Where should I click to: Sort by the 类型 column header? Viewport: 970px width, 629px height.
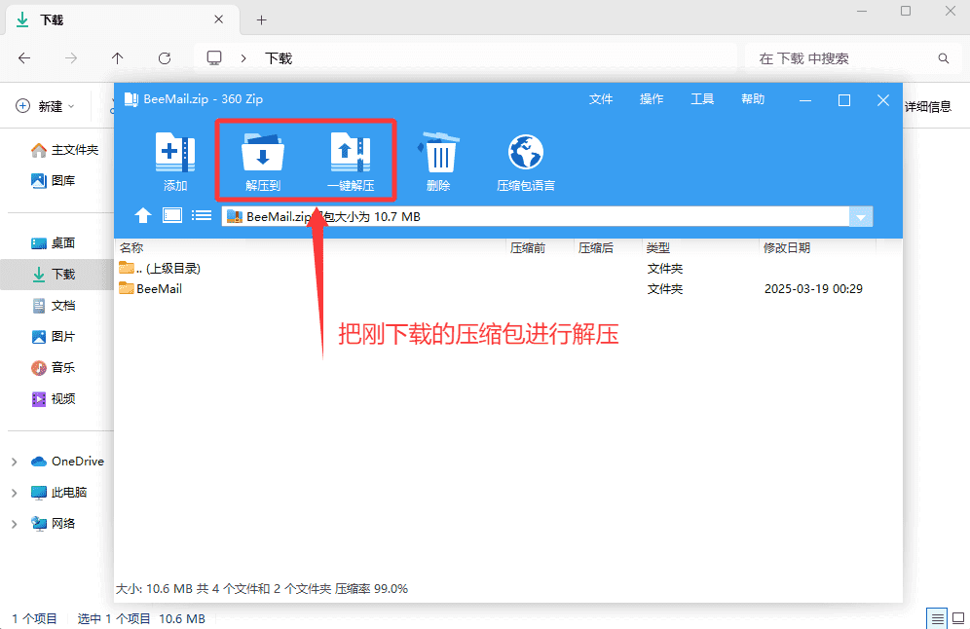point(658,248)
